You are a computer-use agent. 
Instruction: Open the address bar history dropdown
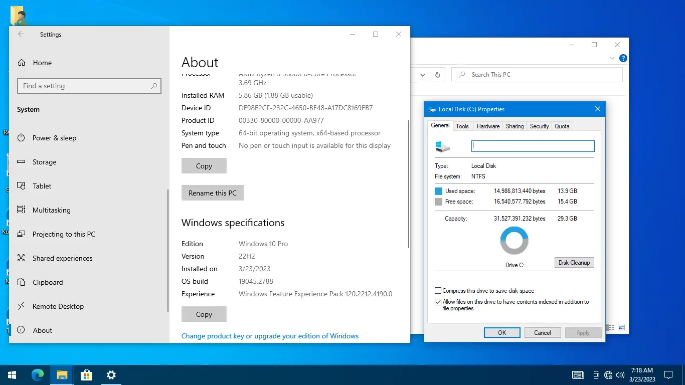click(x=422, y=74)
